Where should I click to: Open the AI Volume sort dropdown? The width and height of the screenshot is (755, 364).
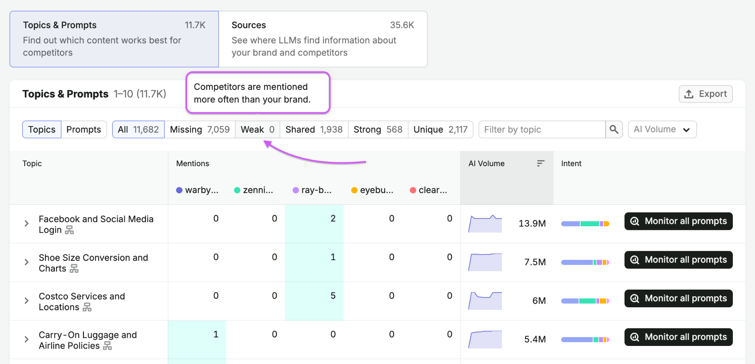point(662,129)
